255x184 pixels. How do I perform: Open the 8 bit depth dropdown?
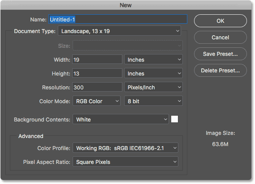153,101
